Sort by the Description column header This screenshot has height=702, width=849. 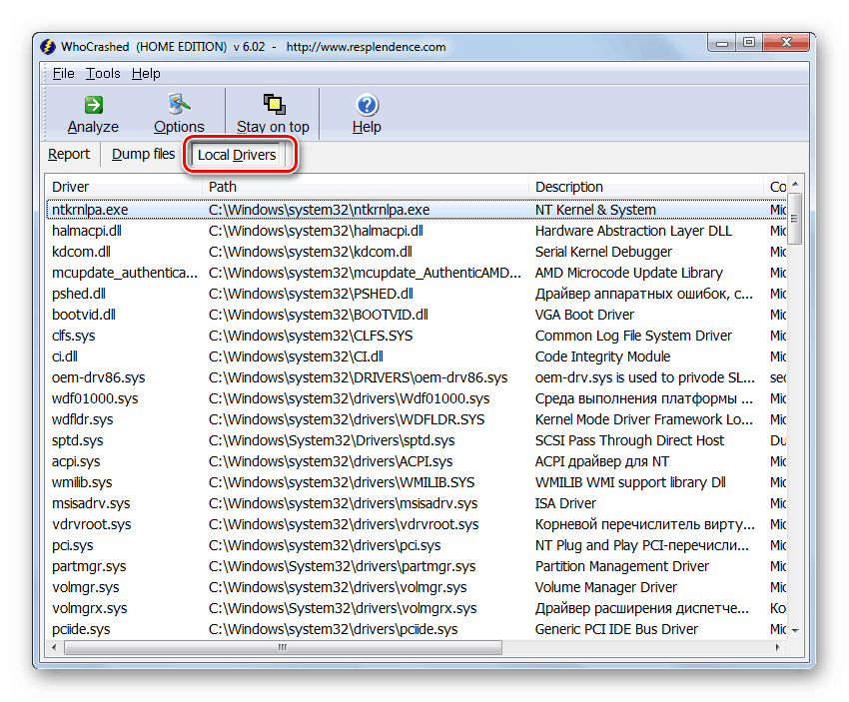coord(645,187)
